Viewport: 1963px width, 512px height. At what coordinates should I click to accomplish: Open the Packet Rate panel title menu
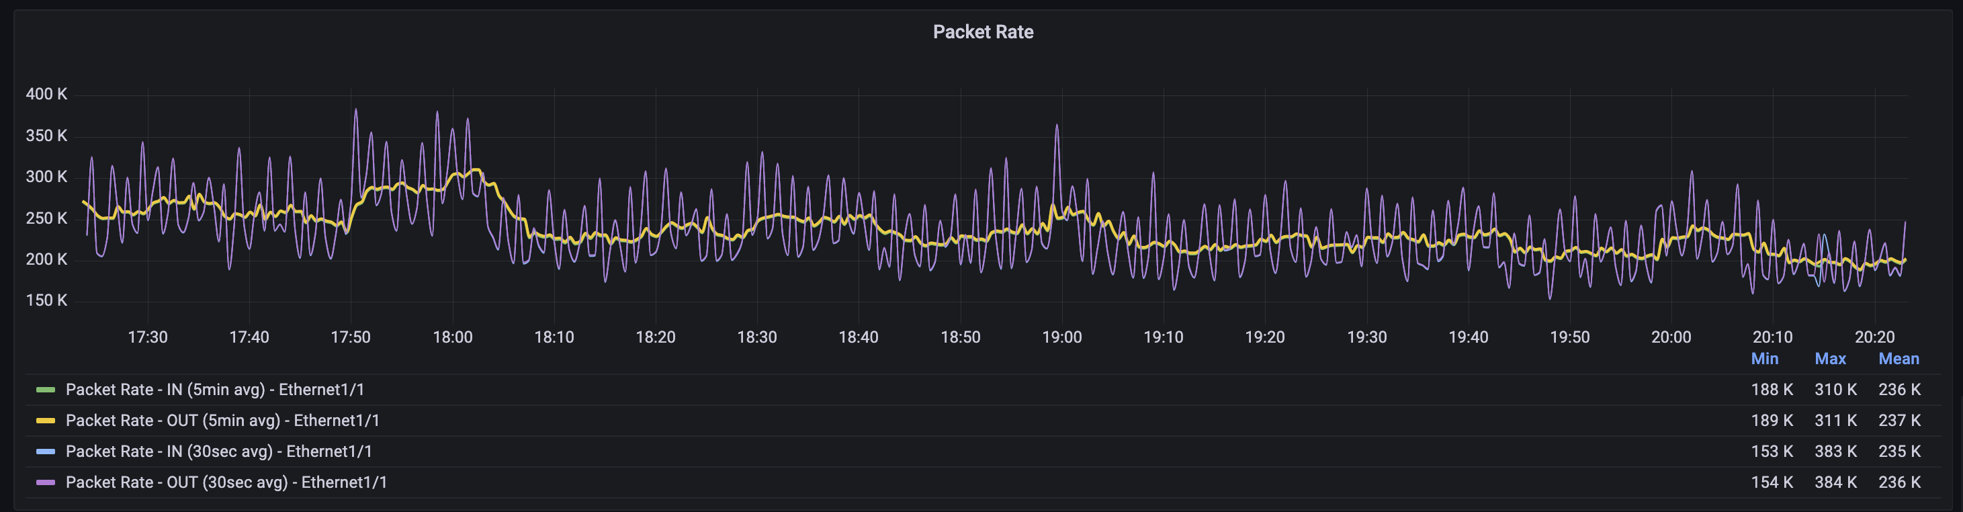(x=983, y=32)
